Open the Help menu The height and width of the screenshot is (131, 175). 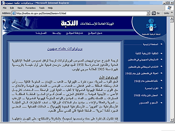pyautogui.click(x=50, y=8)
